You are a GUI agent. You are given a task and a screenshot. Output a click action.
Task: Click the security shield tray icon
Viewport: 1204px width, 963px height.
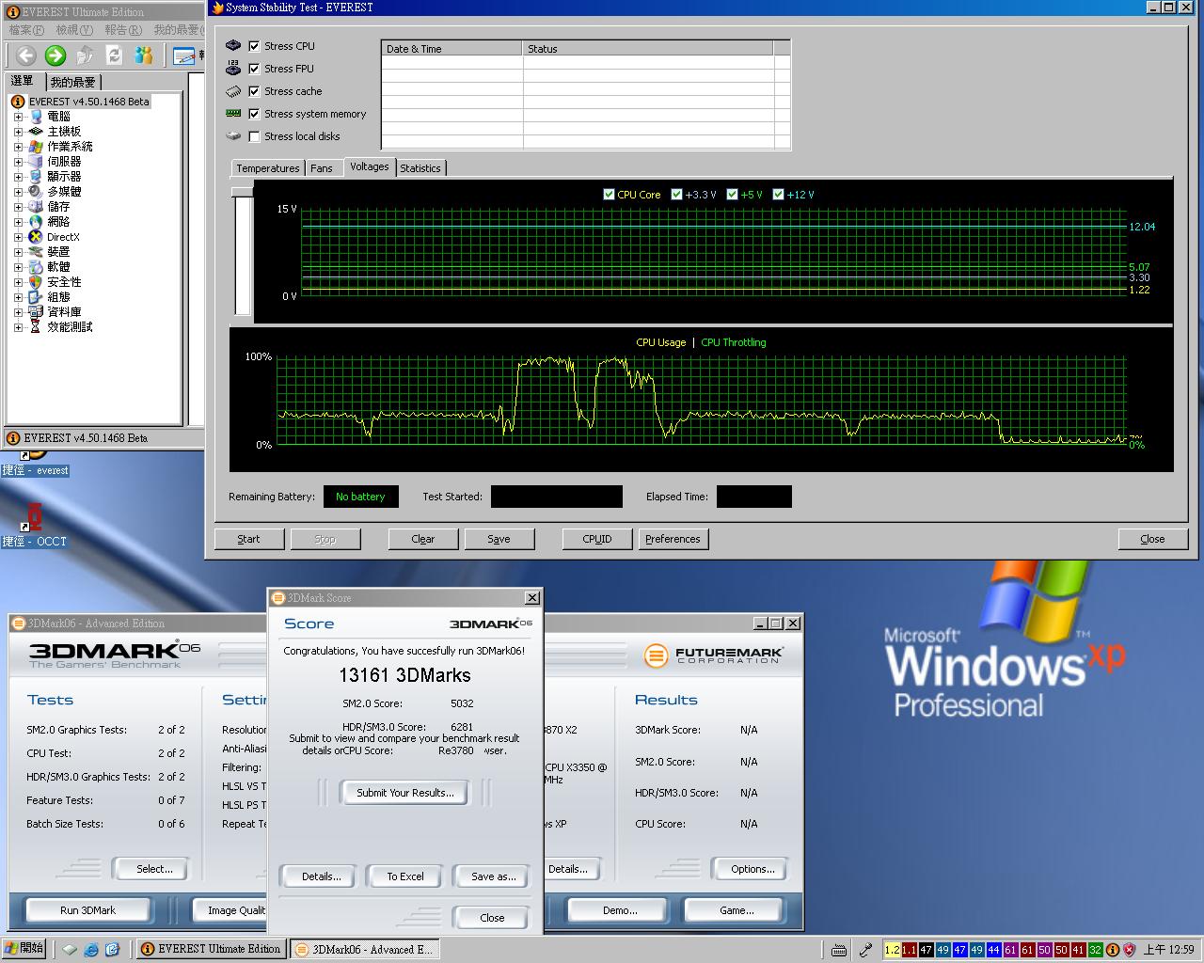click(x=1130, y=950)
